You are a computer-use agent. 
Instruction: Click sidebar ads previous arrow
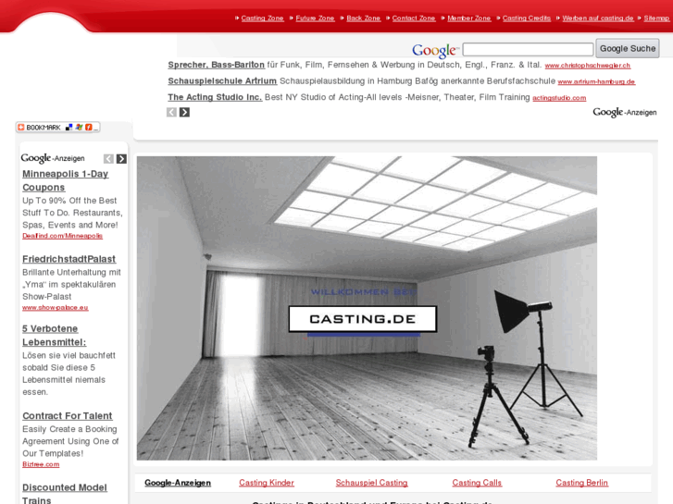[x=108, y=159]
